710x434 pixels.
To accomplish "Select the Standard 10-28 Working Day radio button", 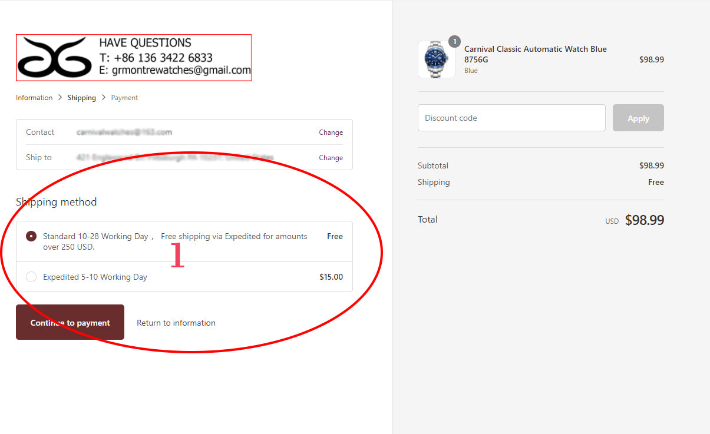I will click(x=31, y=236).
